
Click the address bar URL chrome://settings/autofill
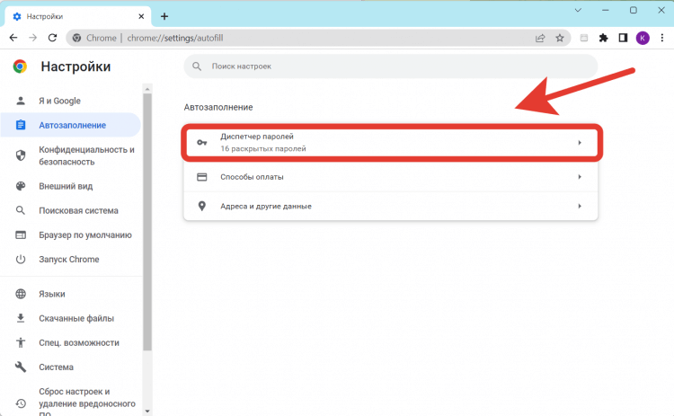coord(175,38)
